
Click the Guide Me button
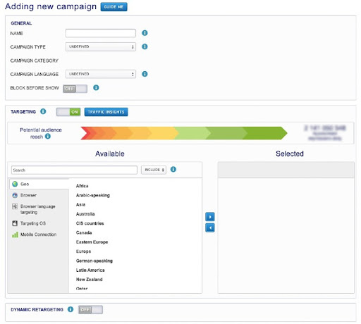click(114, 7)
